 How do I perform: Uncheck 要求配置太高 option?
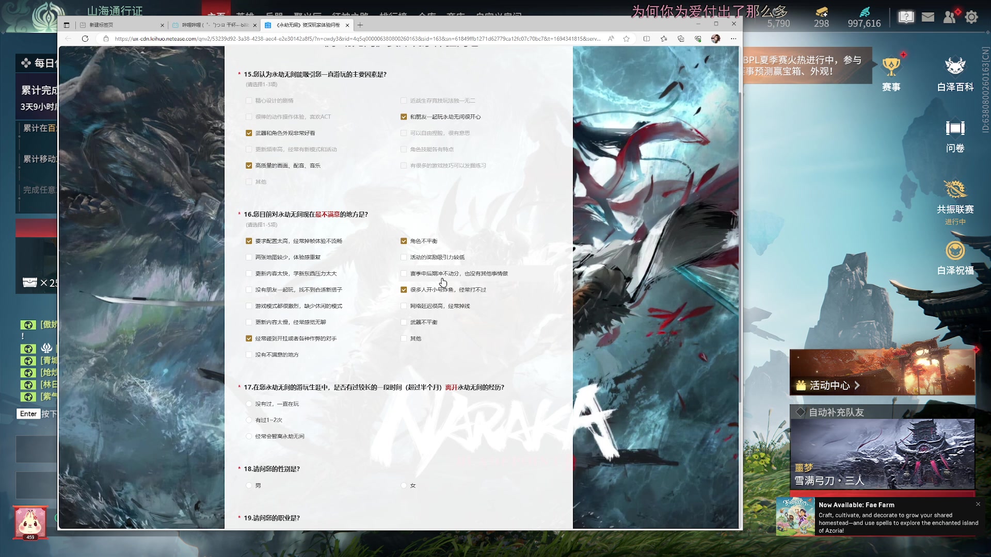click(249, 241)
